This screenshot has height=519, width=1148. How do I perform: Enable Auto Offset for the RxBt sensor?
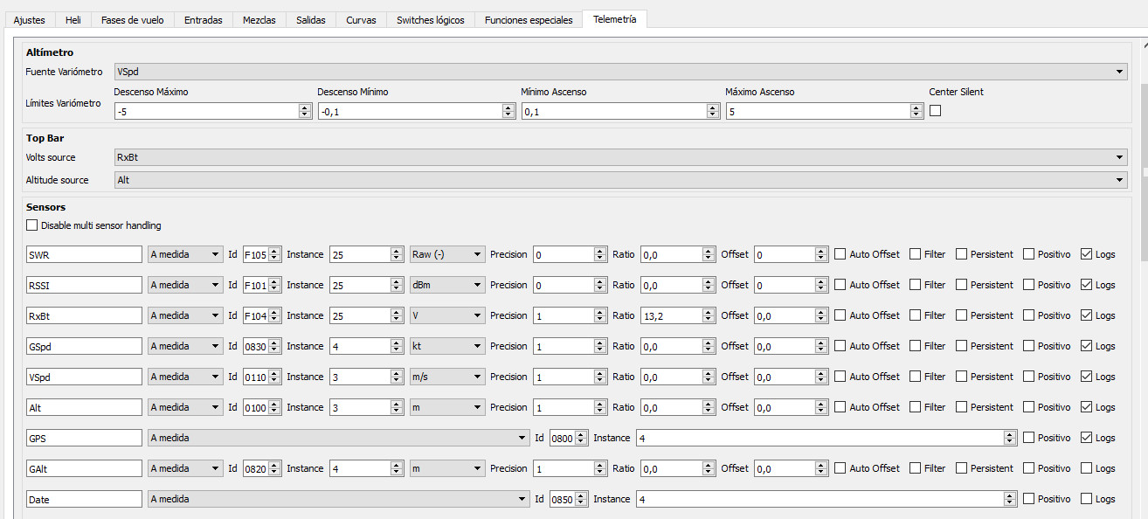pyautogui.click(x=840, y=316)
